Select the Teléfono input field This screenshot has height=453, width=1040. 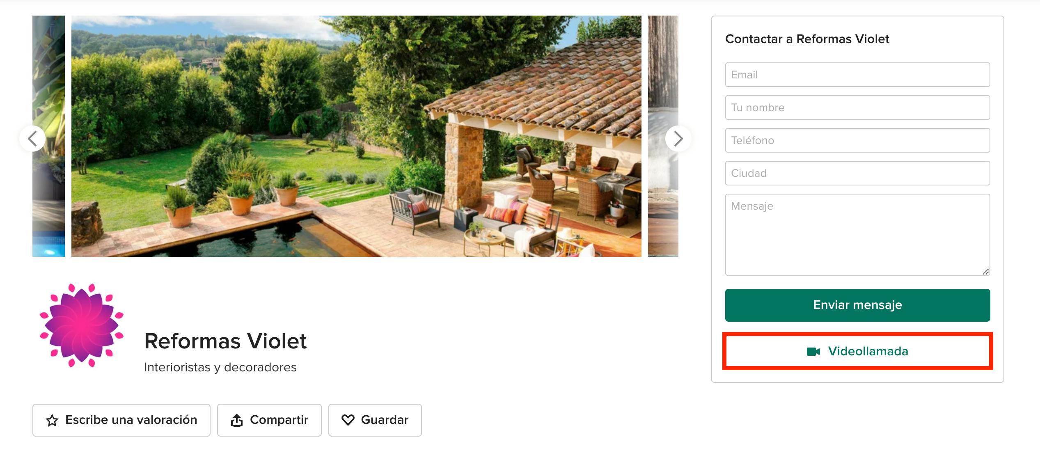857,140
